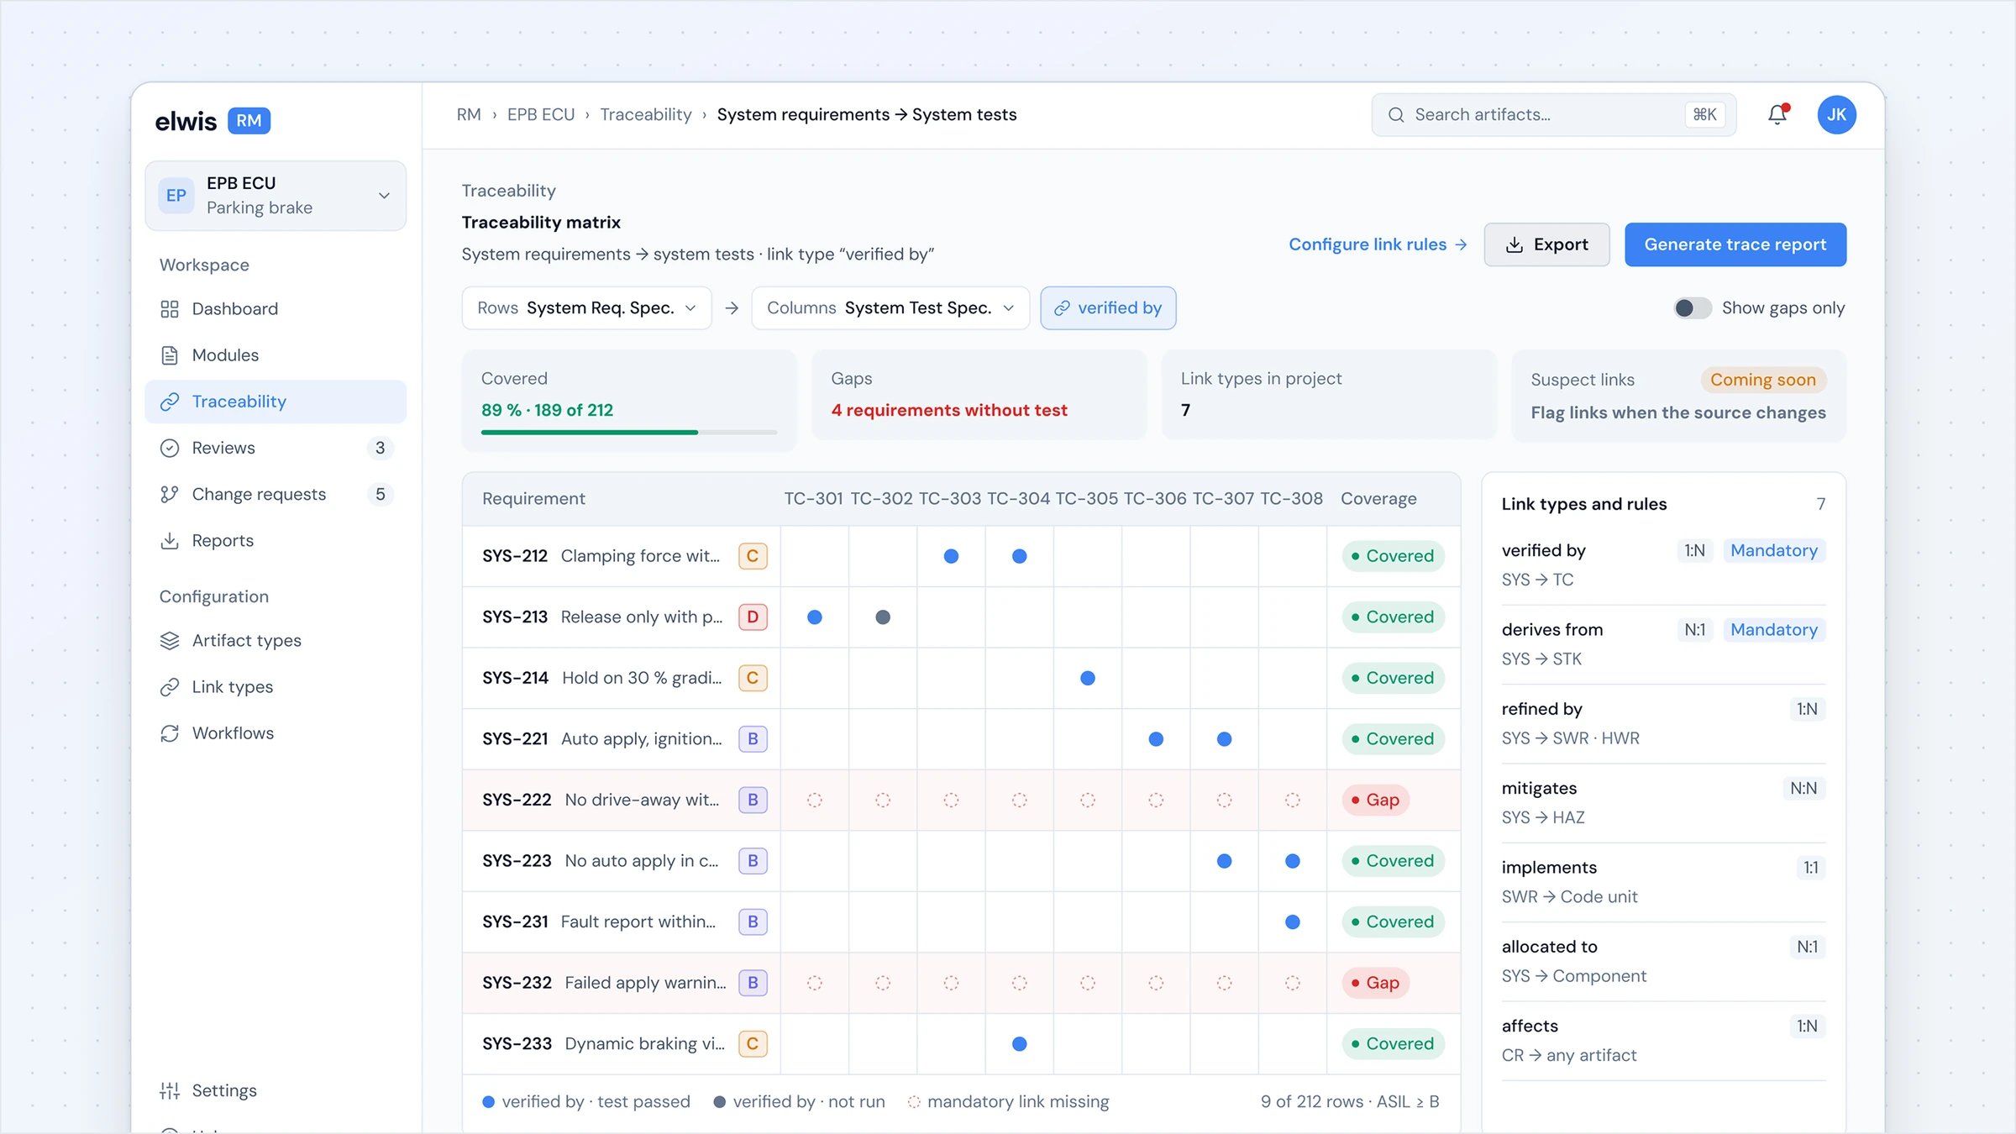Click the JK user avatar
The height and width of the screenshot is (1134, 2016).
(1836, 114)
